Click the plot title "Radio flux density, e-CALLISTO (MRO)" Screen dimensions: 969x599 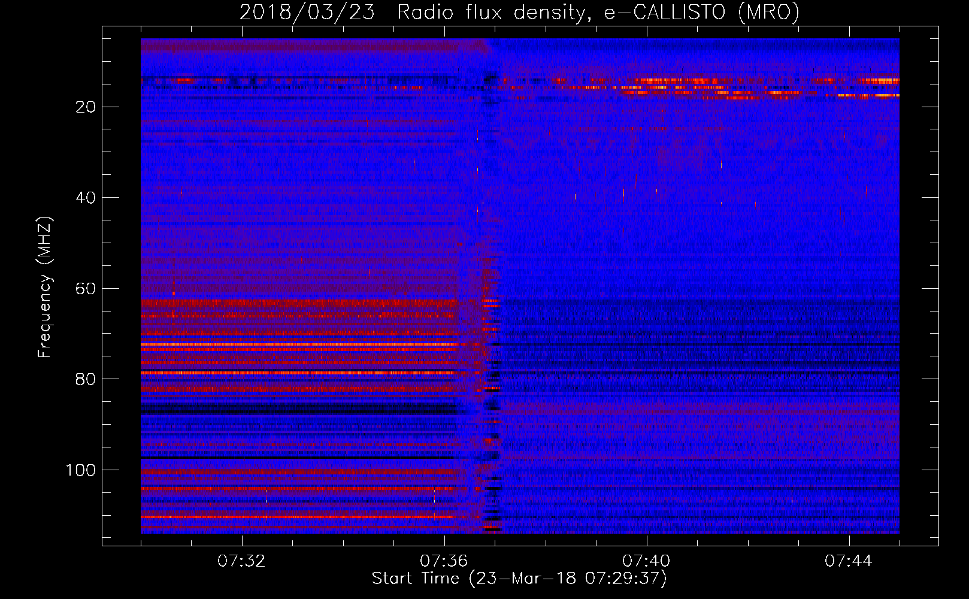point(598,12)
